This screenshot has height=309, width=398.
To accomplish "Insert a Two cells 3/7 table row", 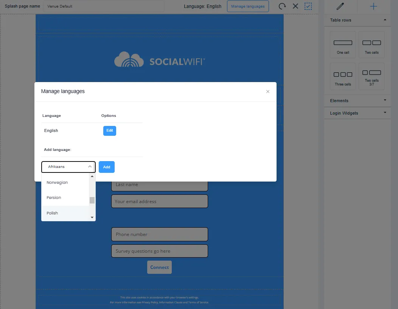I will coord(372,76).
